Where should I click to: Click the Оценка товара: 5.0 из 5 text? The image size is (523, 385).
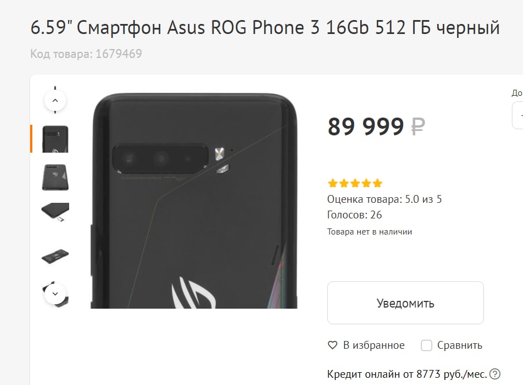(x=384, y=199)
